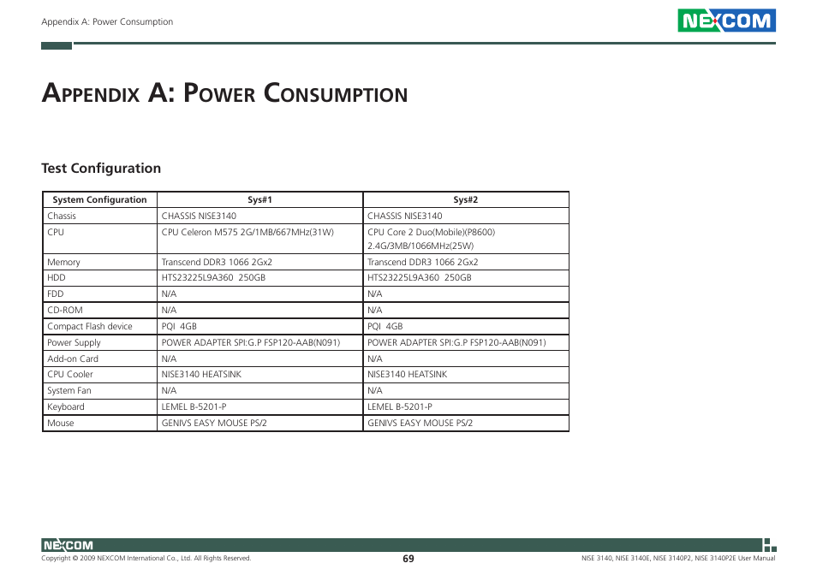The image size is (817, 575).
Task: Click the 'Appendix A: Power Consumption' heading title
Action: (x=224, y=93)
